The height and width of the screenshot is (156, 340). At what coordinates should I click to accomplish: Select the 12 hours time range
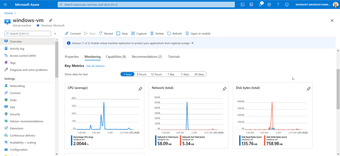[x=156, y=74]
